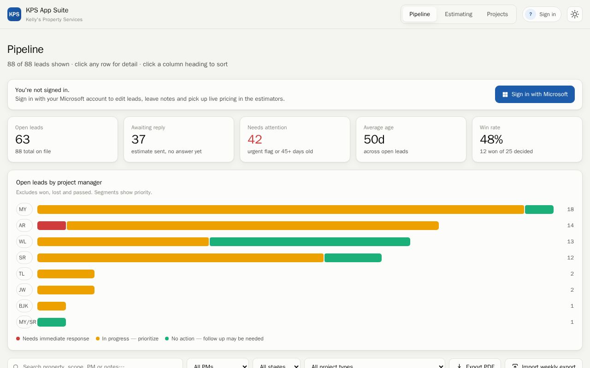This screenshot has width=590, height=368.
Task: Click the 'No action — follow up' legend label
Action: pyautogui.click(x=218, y=339)
